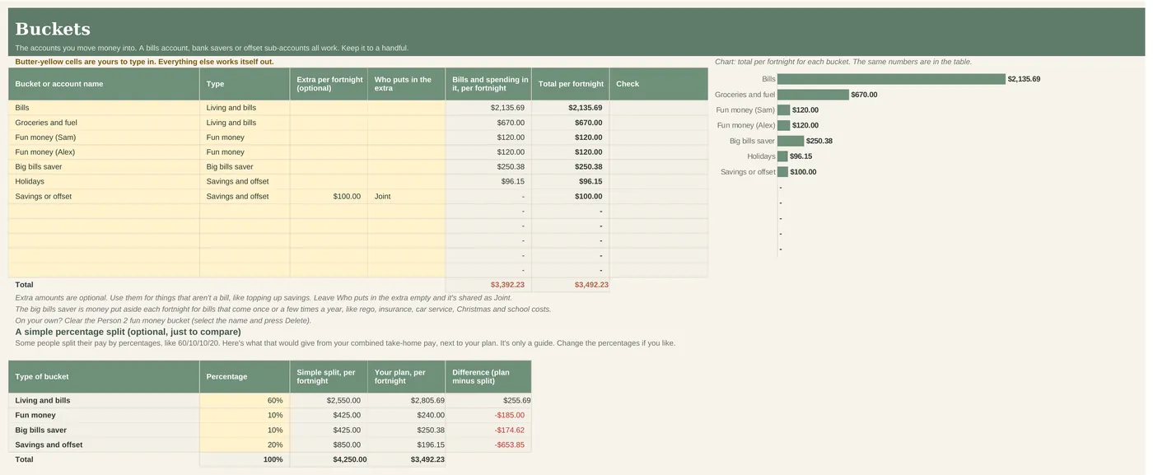Select the Fun money (Sam) name cell
Image resolution: width=1153 pixels, height=475 pixels.
coord(104,137)
